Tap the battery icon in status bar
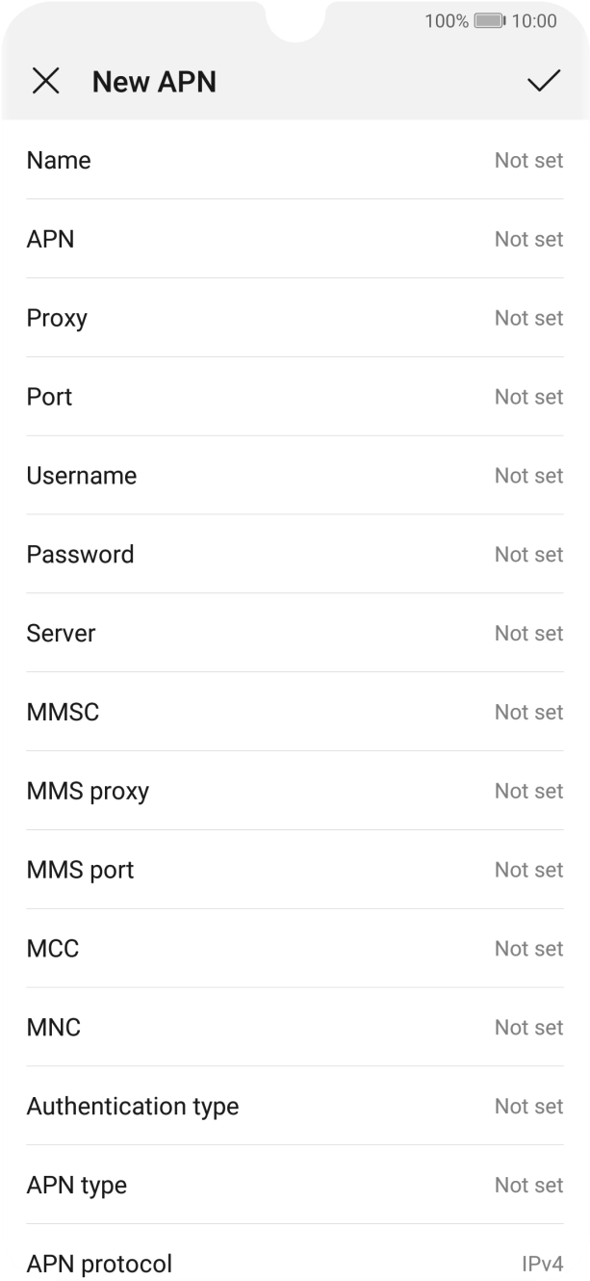This screenshot has width=590, height=1281. pyautogui.click(x=489, y=21)
